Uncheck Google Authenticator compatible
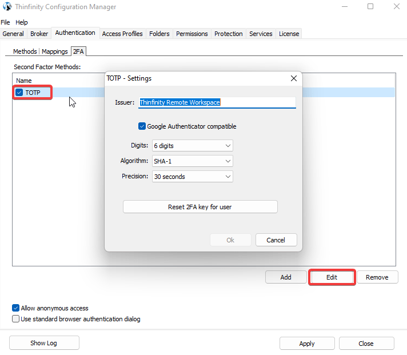 [142, 126]
